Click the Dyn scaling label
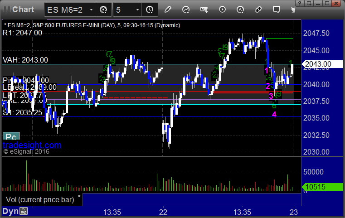The height and width of the screenshot is (218, 345). (10, 211)
